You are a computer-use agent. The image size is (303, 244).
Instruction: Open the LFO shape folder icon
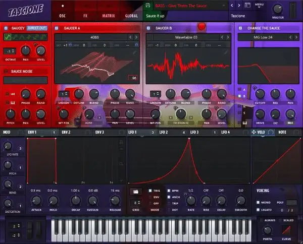pyautogui.click(x=136, y=192)
